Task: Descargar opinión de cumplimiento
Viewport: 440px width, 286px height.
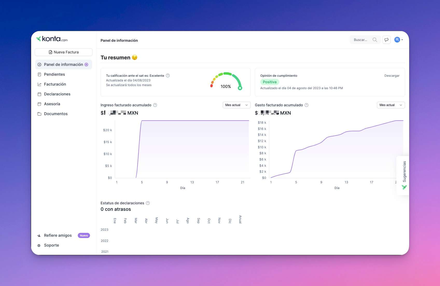Action: click(x=392, y=76)
